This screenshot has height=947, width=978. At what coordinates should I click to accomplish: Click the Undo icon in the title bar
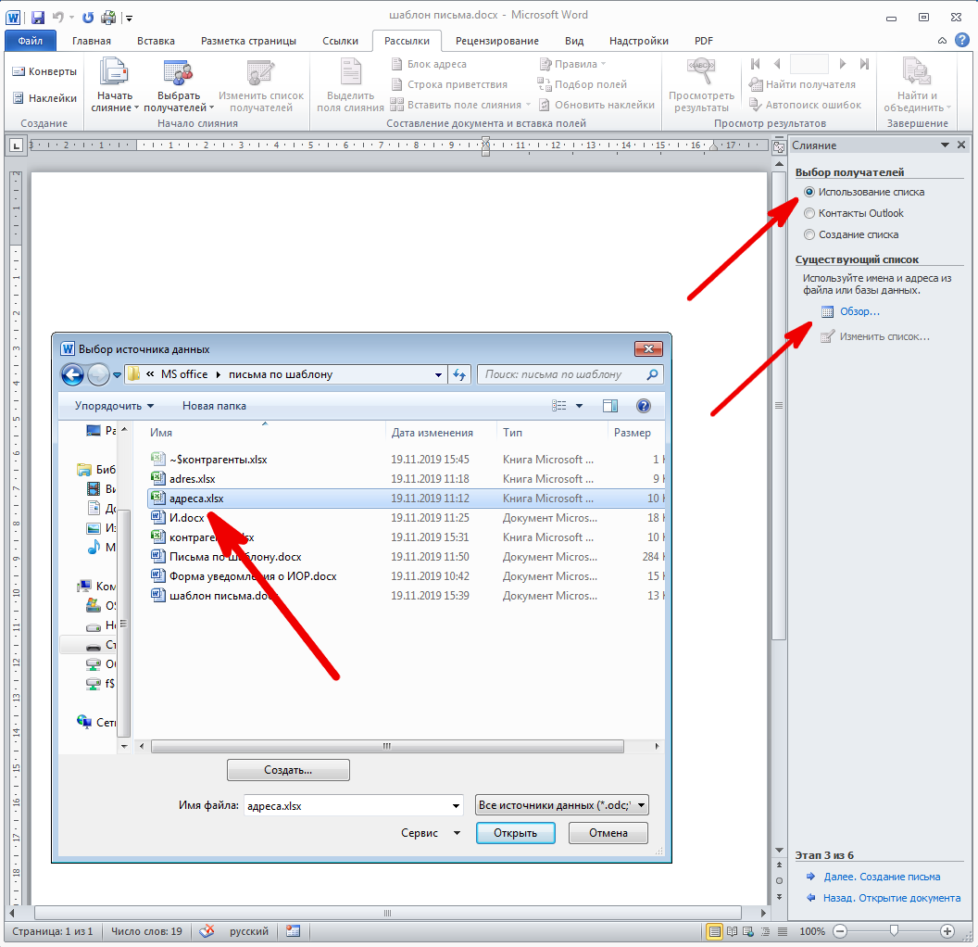tap(58, 18)
